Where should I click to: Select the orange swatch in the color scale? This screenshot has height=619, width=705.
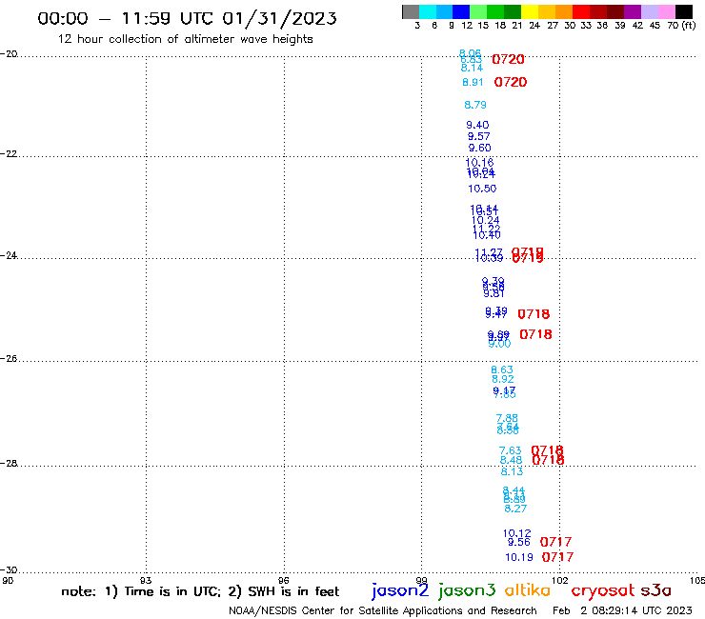coord(564,11)
